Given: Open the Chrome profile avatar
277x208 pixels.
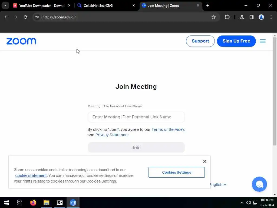Looking at the screenshot, I should [261, 17].
